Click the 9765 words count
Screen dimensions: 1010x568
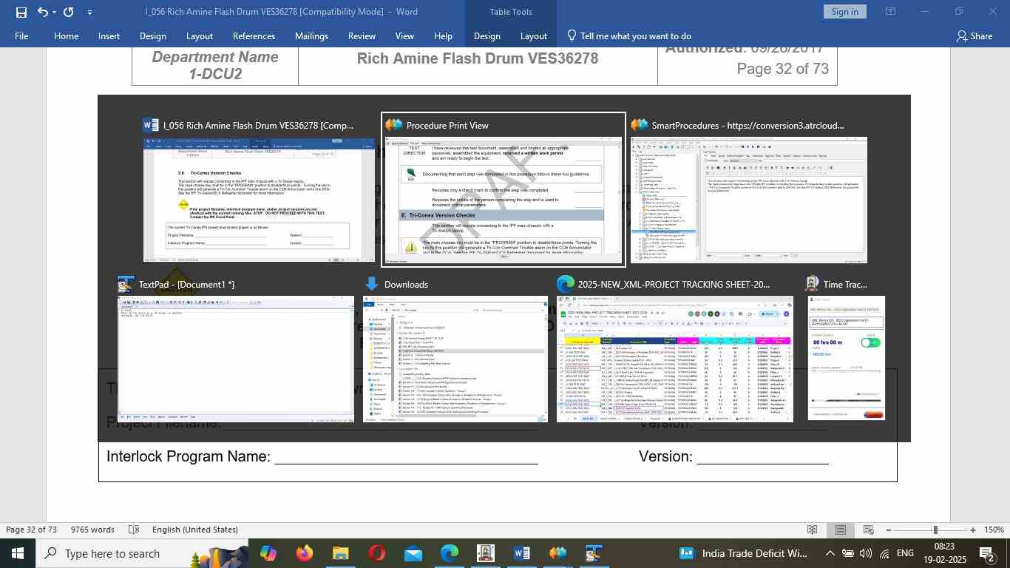point(92,530)
